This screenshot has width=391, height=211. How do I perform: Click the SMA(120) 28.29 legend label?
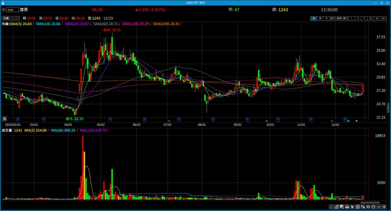click(x=135, y=24)
